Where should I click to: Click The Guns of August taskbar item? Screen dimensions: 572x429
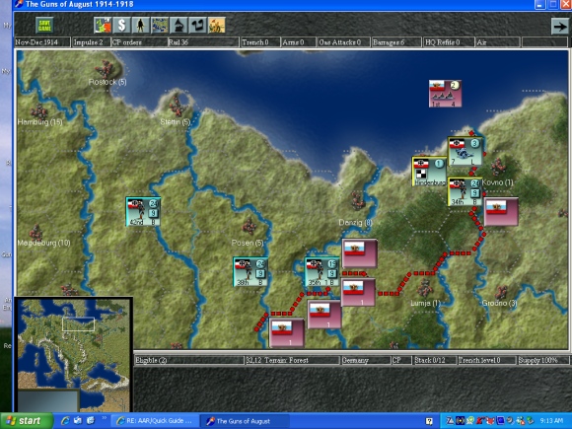[x=245, y=421]
